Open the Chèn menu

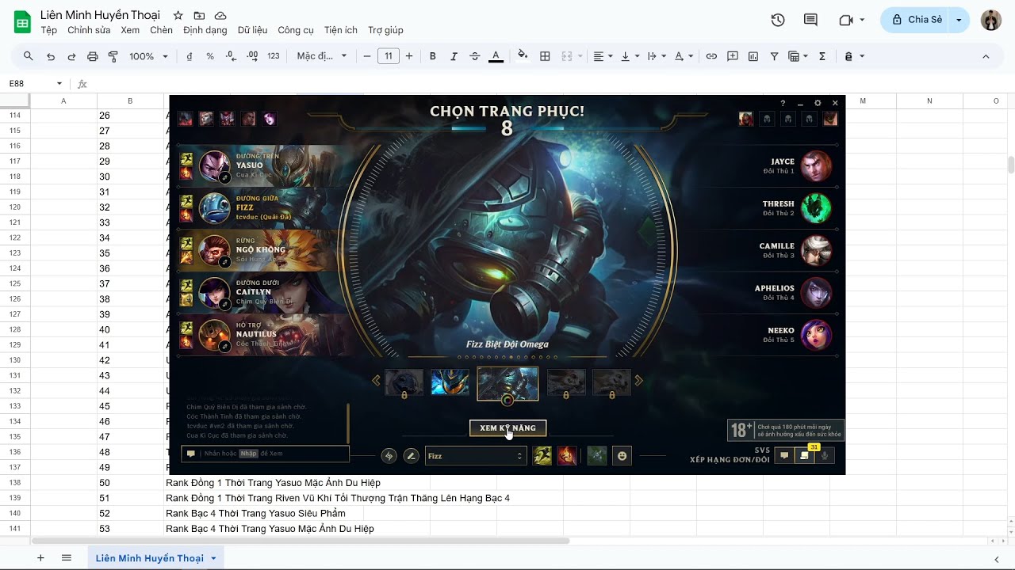click(161, 30)
